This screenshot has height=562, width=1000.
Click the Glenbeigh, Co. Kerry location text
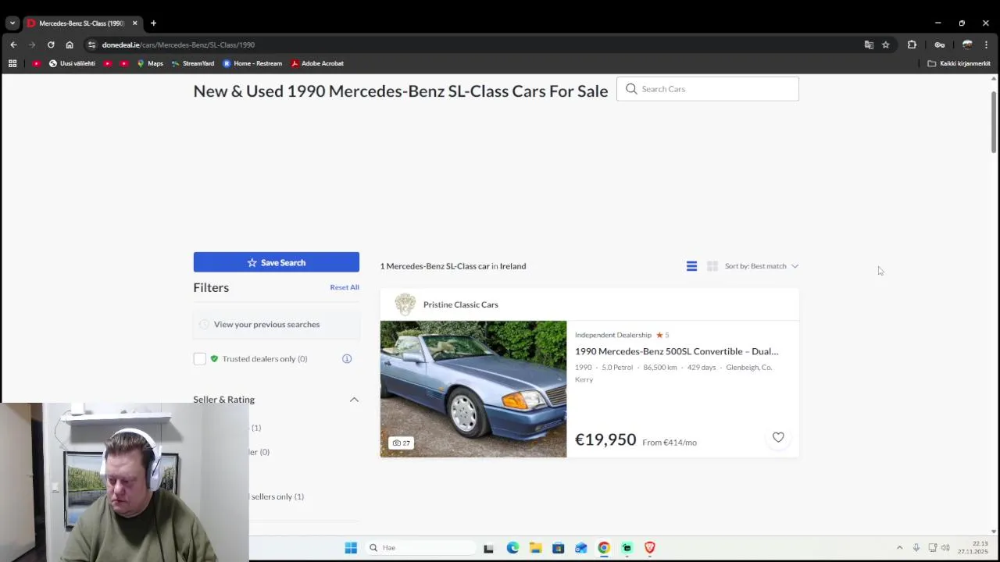[x=673, y=373]
